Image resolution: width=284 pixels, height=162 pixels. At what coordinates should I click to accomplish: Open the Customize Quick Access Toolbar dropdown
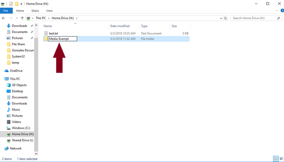click(x=21, y=4)
